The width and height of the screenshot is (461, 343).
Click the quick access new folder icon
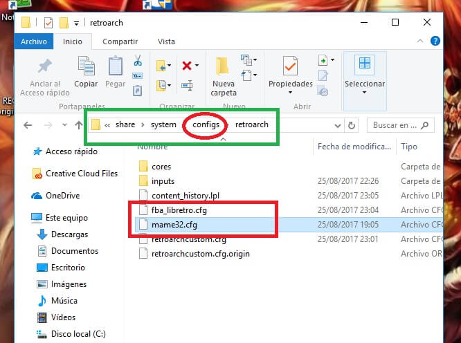(x=64, y=23)
